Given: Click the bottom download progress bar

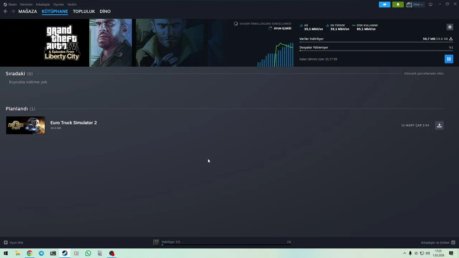Looking at the screenshot, I should (226, 245).
